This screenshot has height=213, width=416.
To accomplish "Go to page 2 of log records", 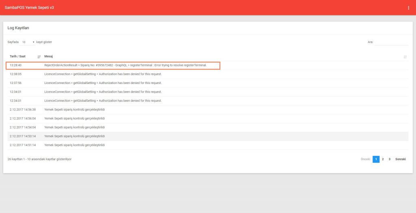I will 383,159.
